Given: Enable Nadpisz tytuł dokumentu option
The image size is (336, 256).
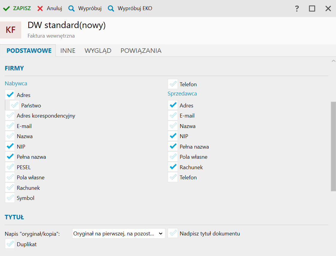Looking at the screenshot, I should coord(173,233).
